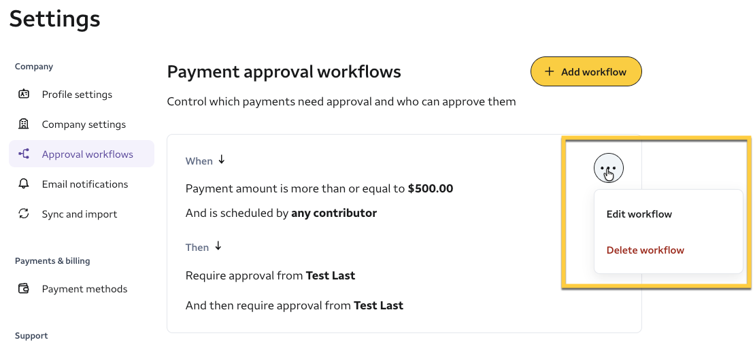Click the $500.00 payment amount text

[x=431, y=188]
